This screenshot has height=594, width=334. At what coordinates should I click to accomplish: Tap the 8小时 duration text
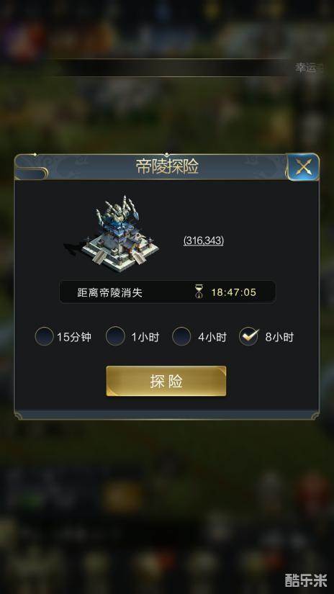tap(279, 337)
